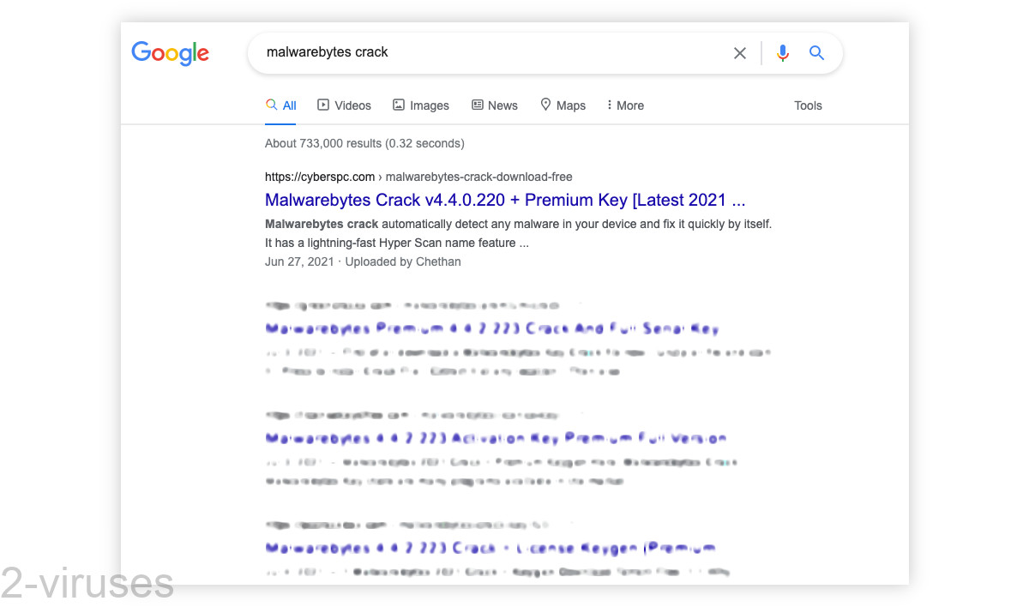Select the All results tab

point(281,105)
